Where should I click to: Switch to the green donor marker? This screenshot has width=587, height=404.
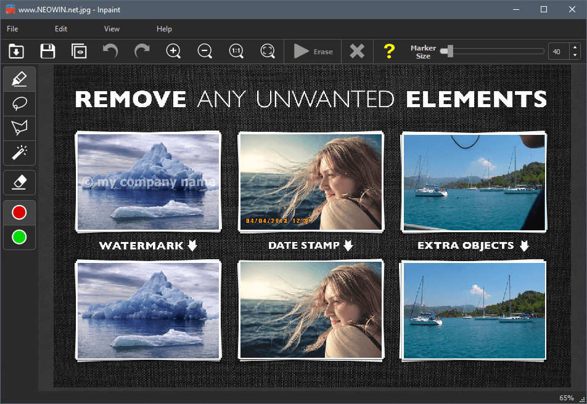point(19,237)
